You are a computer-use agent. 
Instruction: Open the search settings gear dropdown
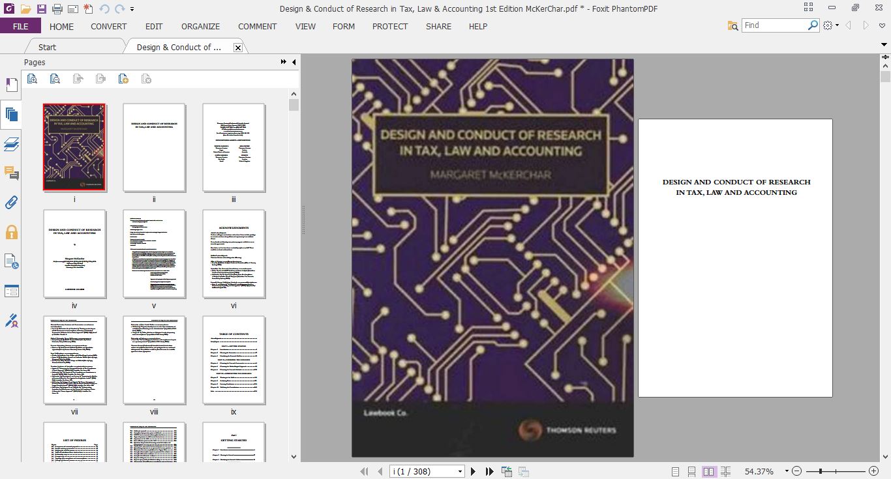point(830,25)
